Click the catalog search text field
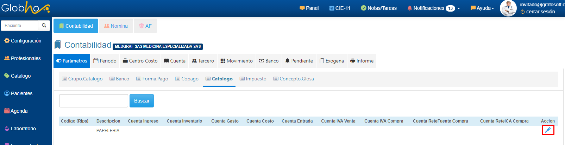The height and width of the screenshot is (145, 565). point(94,101)
